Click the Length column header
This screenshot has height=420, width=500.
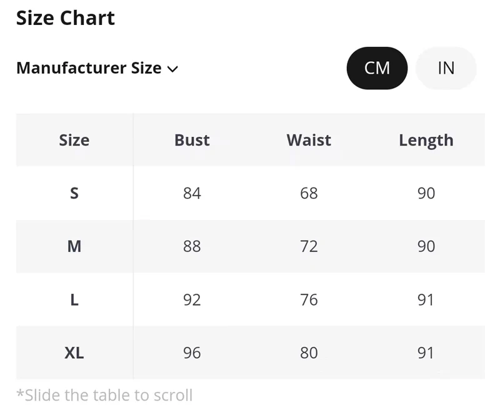(426, 140)
